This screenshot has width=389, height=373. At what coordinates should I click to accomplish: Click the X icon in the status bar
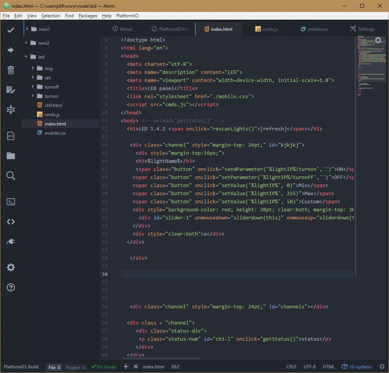(x=136, y=366)
